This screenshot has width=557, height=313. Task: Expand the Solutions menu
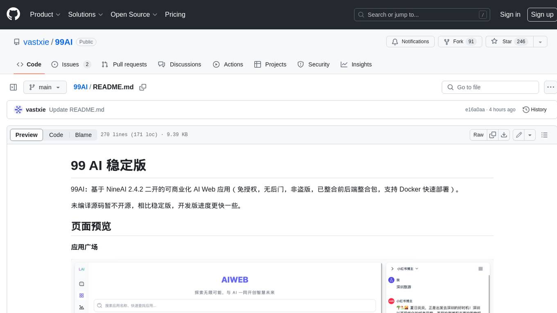click(86, 14)
